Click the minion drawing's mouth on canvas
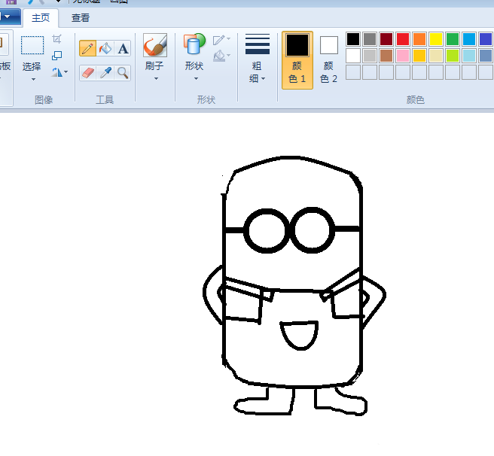Screen dimensions: 494x456 click(299, 336)
